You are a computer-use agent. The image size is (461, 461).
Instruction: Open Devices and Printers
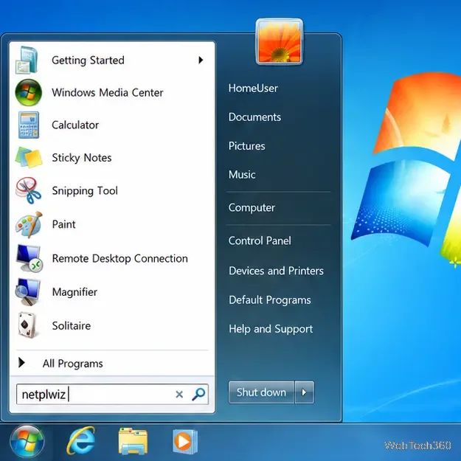click(276, 271)
